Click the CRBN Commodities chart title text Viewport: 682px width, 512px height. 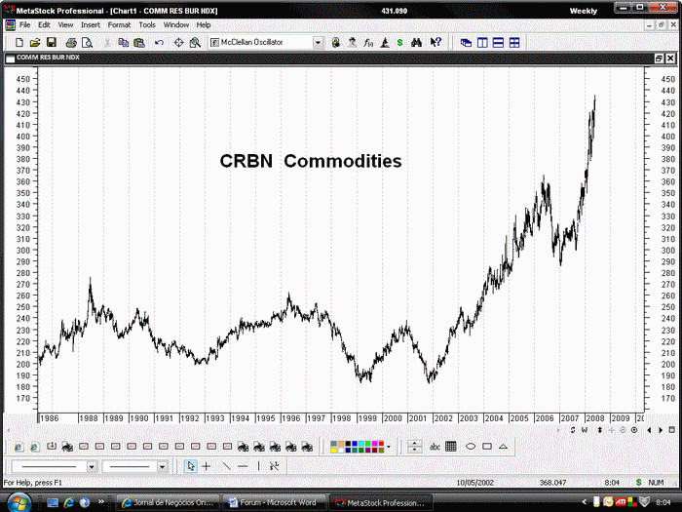point(311,161)
